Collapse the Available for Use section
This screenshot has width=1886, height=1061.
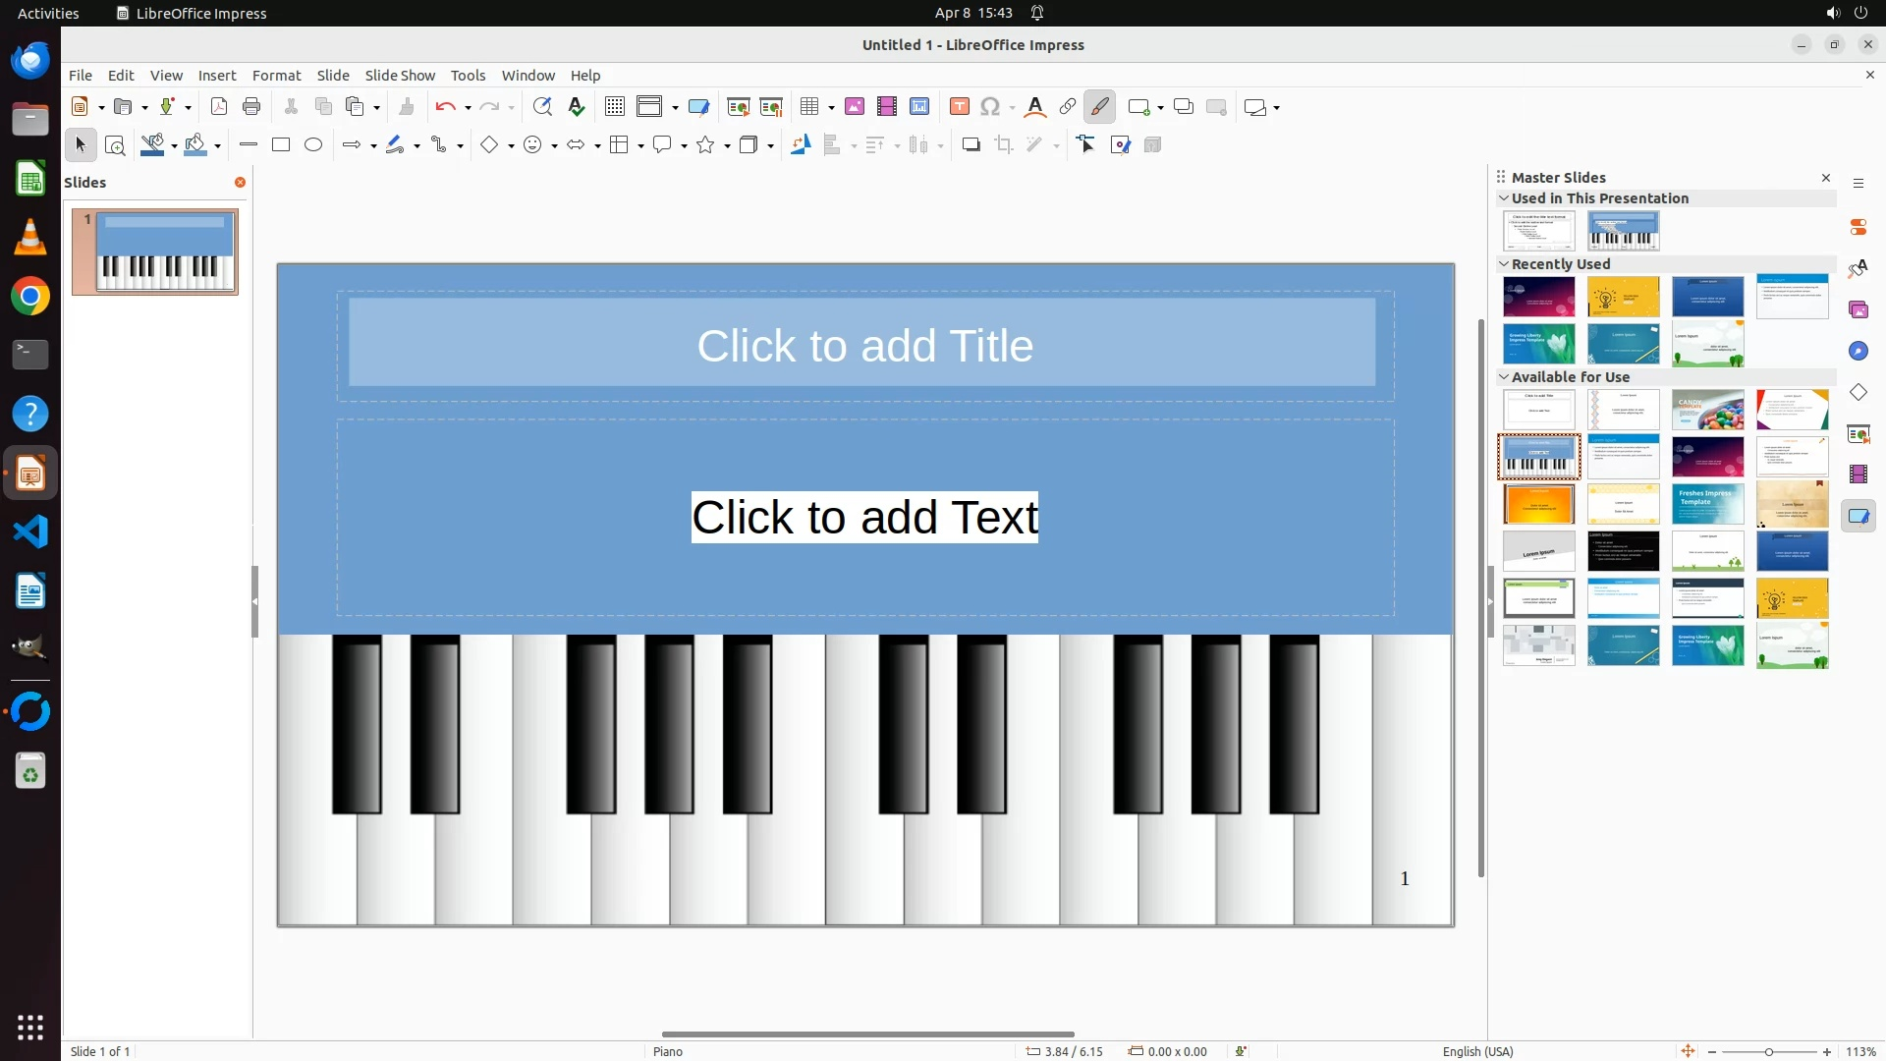tap(1504, 377)
